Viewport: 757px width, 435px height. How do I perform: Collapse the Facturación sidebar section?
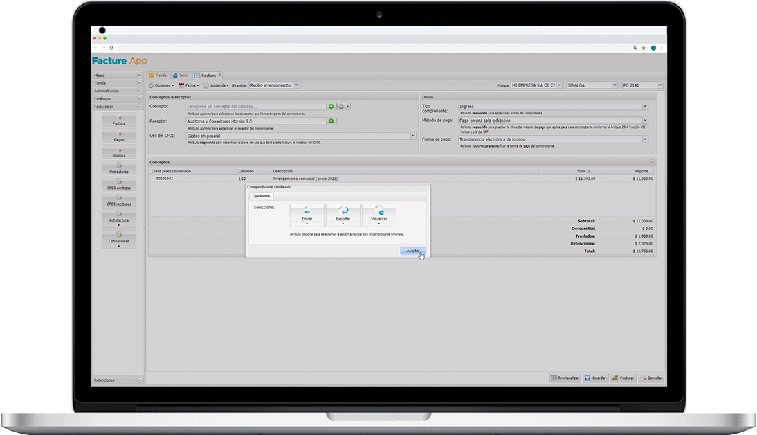(139, 107)
